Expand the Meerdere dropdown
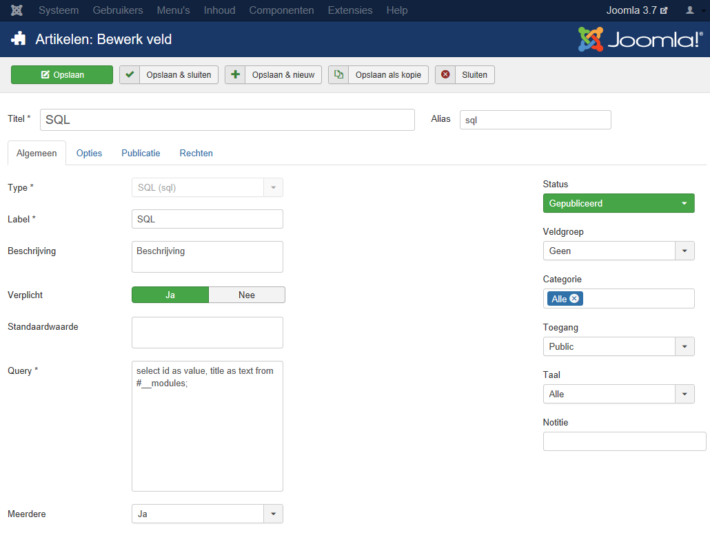The image size is (710, 535). click(x=207, y=514)
